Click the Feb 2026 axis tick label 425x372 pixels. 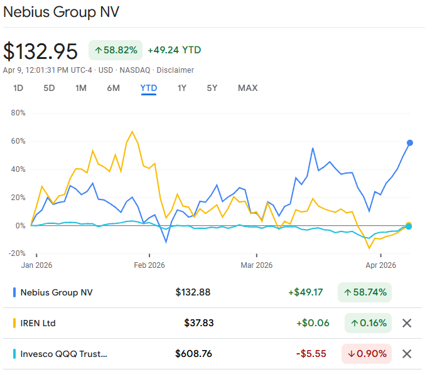pos(149,265)
